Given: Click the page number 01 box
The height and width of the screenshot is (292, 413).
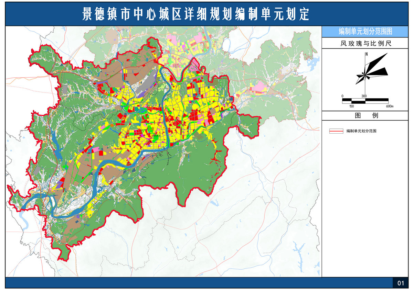Looking at the screenshot, I should pos(400,283).
